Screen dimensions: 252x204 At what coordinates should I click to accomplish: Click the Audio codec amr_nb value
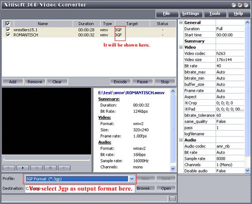[x=230, y=146]
